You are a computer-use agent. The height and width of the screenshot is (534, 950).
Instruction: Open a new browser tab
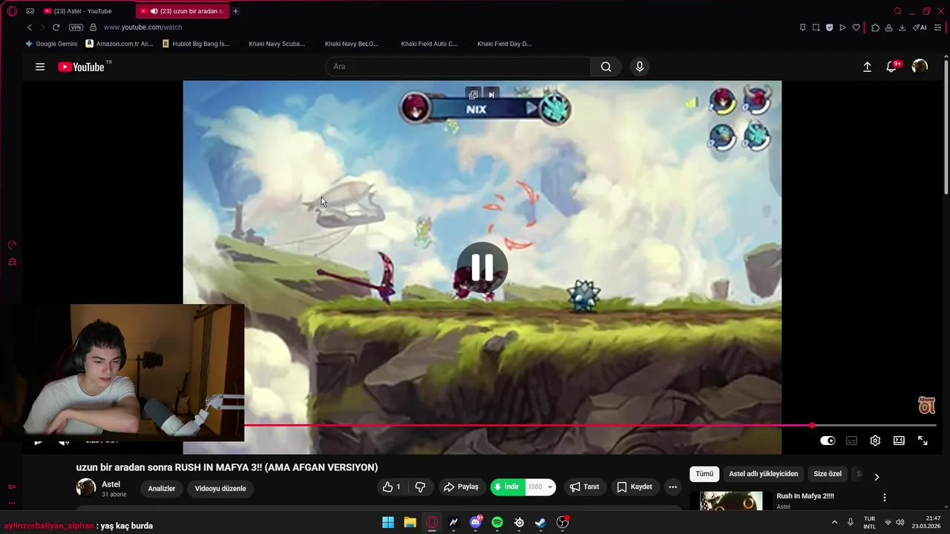(x=236, y=11)
